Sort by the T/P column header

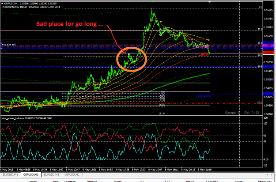167,181
